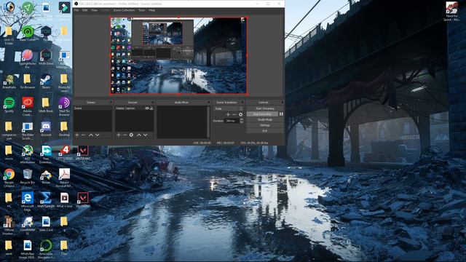The height and width of the screenshot is (262, 466).
Task: Toggle Display Capture lock icon
Action: 151,108
